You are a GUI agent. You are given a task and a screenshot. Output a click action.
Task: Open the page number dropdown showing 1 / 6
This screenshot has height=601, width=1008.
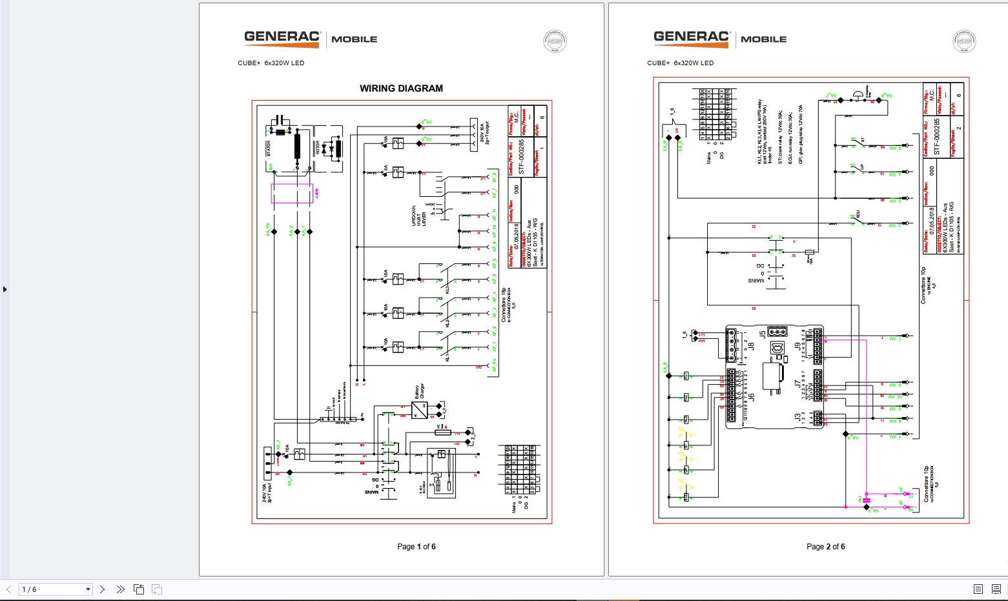(x=88, y=589)
